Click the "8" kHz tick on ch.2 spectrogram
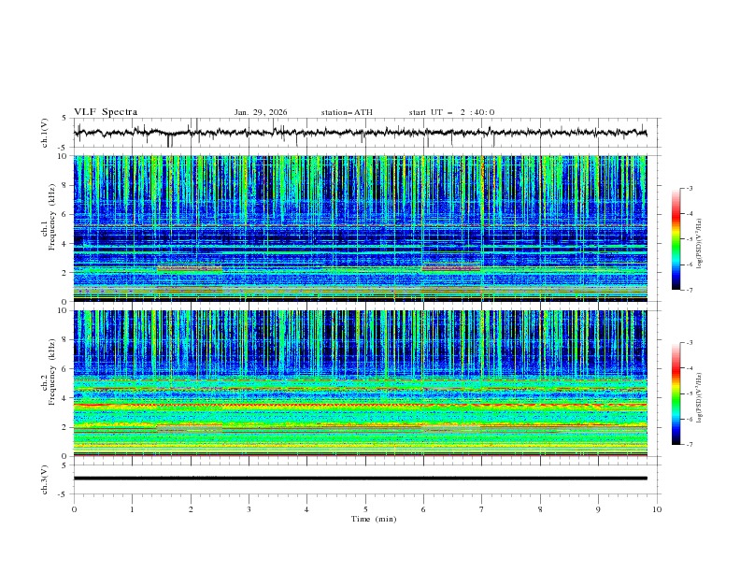The image size is (740, 572). click(x=66, y=340)
